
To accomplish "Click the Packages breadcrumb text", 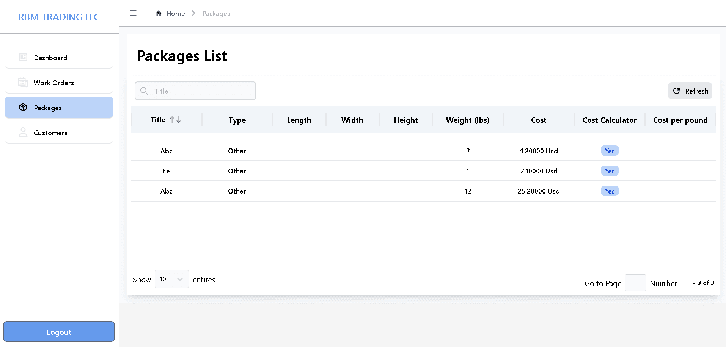I will (216, 14).
